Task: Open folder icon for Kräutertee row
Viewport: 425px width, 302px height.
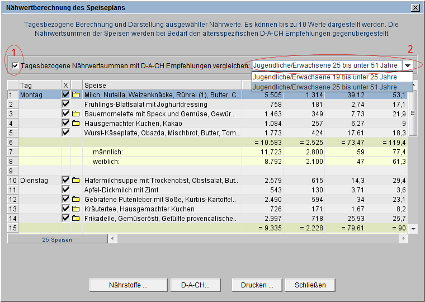Action: click(75, 209)
